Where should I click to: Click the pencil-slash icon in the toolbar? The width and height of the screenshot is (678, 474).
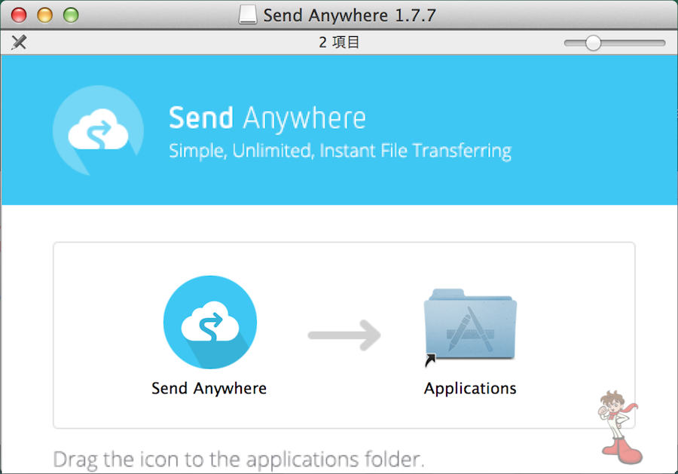point(19,42)
